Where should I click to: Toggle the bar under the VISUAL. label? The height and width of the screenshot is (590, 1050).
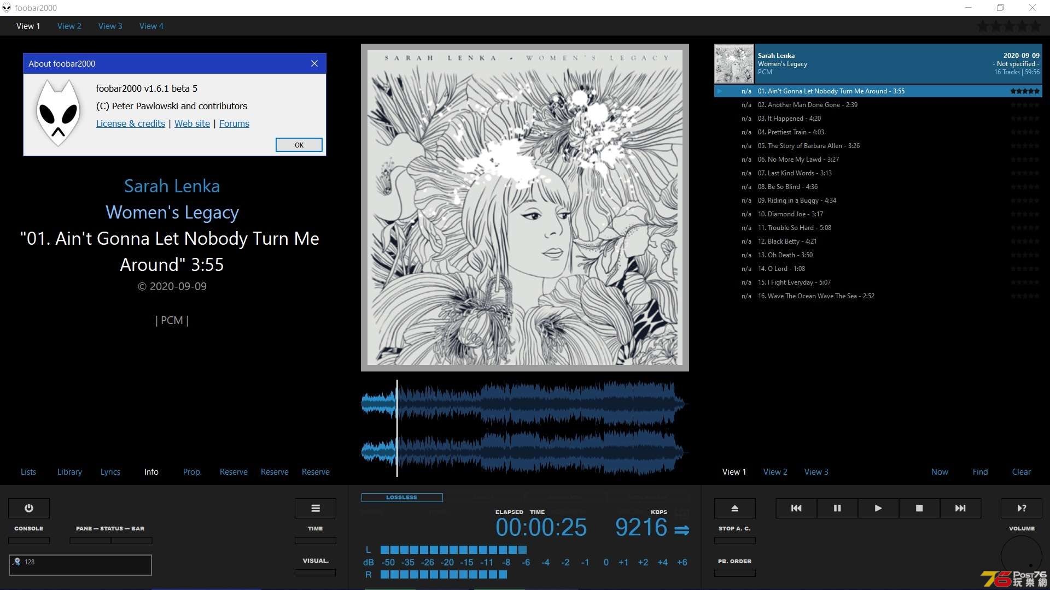click(x=316, y=573)
